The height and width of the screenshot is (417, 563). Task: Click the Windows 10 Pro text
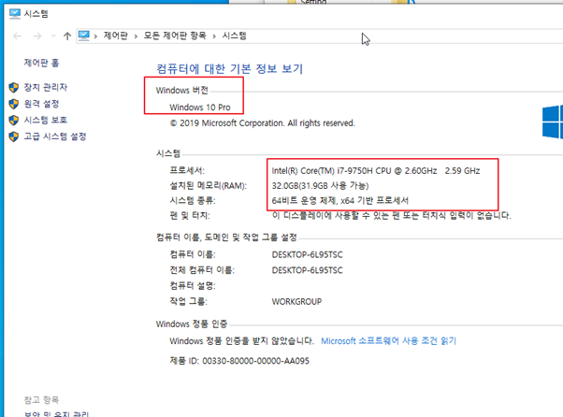tap(200, 108)
